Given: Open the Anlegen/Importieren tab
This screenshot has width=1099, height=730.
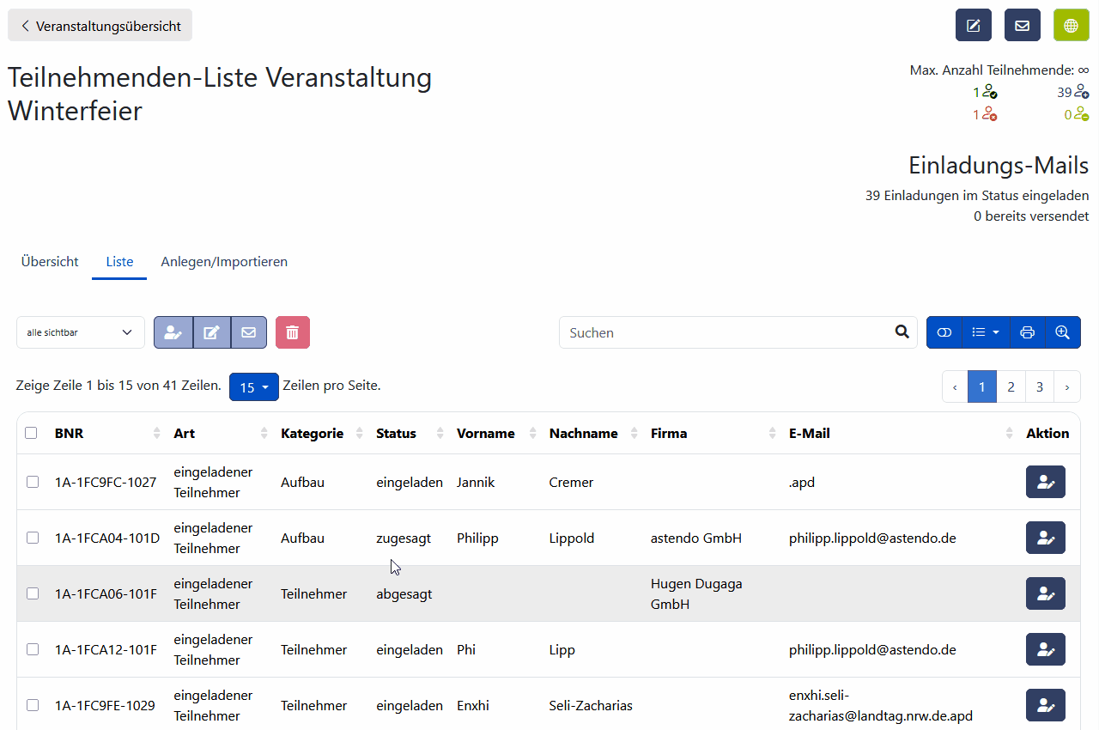Looking at the screenshot, I should click(x=224, y=262).
